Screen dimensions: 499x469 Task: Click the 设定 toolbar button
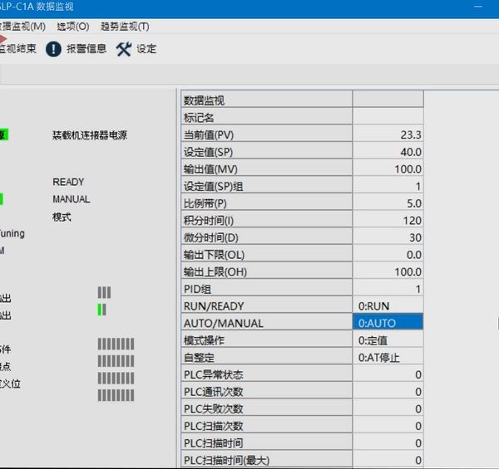click(x=146, y=49)
